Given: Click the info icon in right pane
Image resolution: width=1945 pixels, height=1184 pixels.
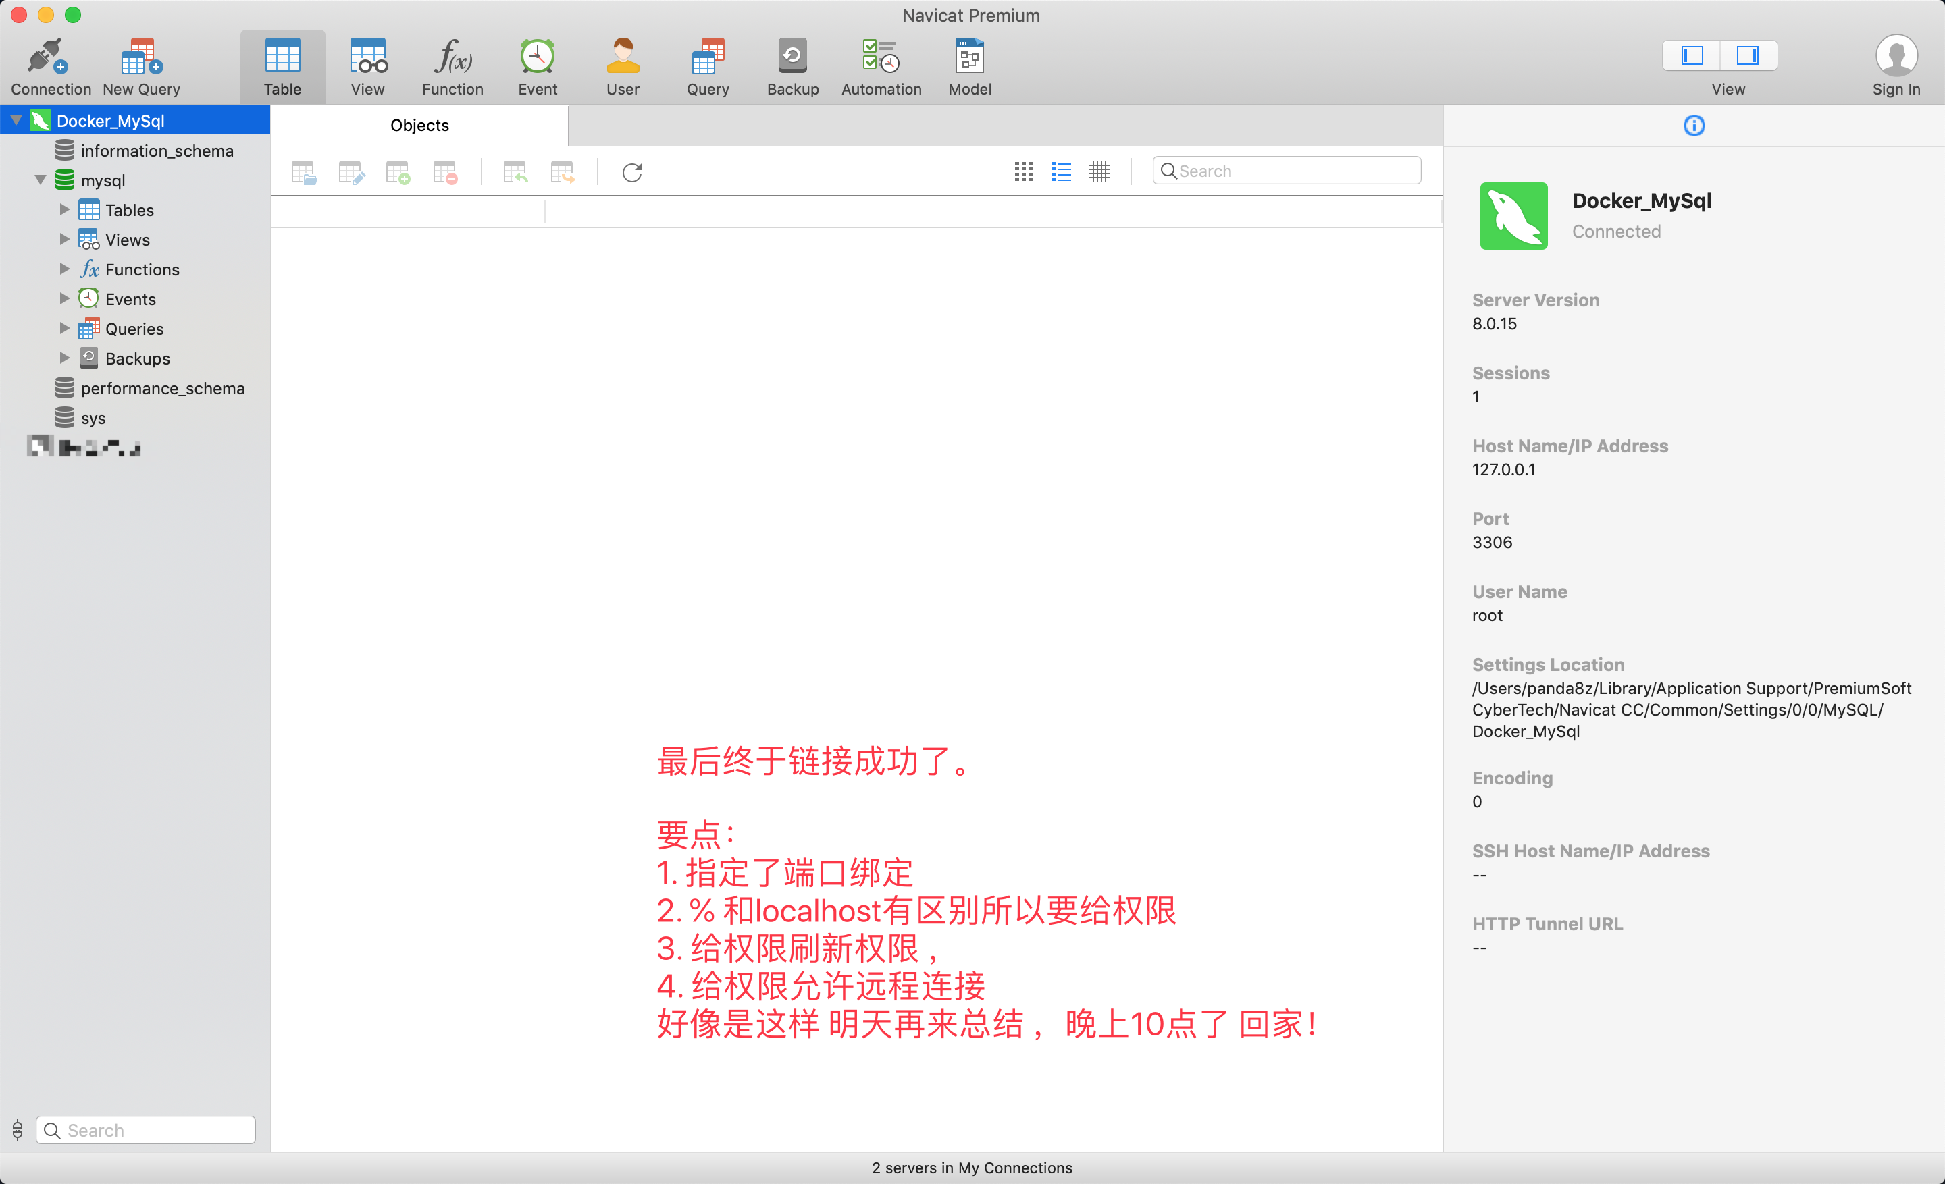Looking at the screenshot, I should [x=1694, y=126].
